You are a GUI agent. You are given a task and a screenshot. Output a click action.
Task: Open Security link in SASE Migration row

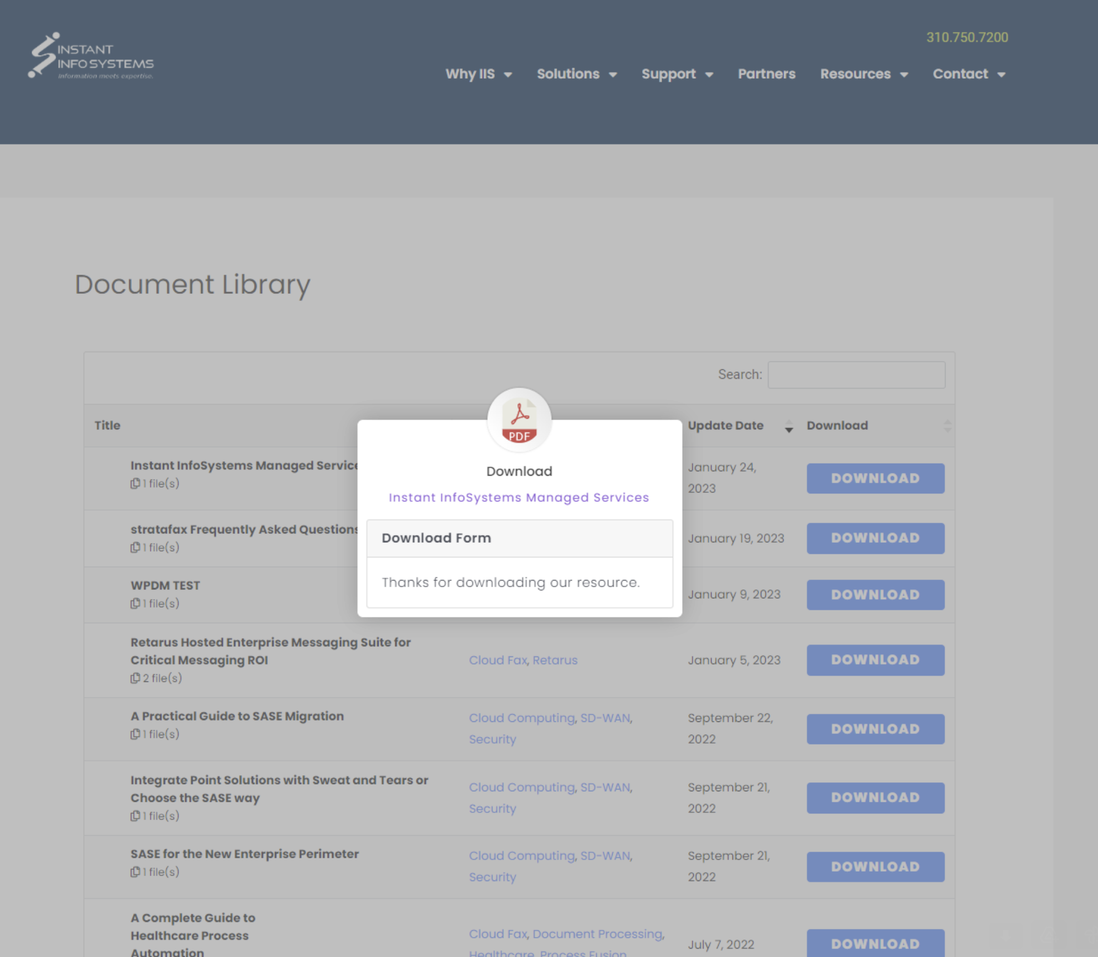coord(492,740)
